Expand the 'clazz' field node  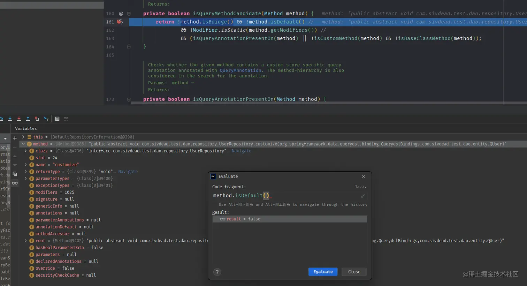25,151
